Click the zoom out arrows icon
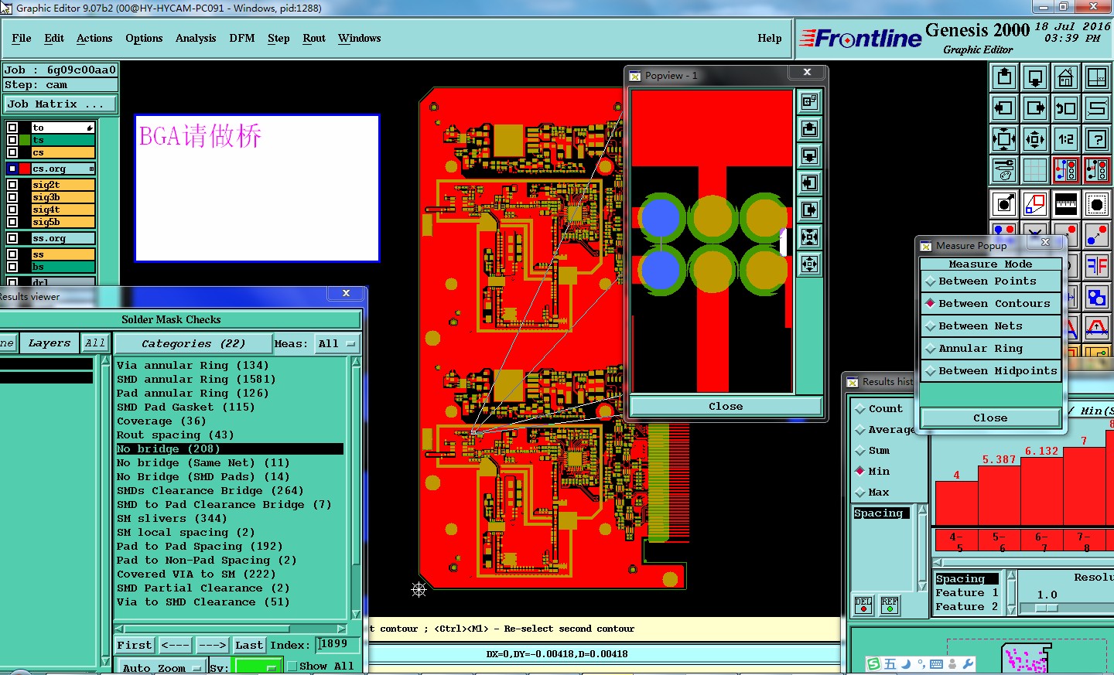The height and width of the screenshot is (675, 1114). 1035,139
